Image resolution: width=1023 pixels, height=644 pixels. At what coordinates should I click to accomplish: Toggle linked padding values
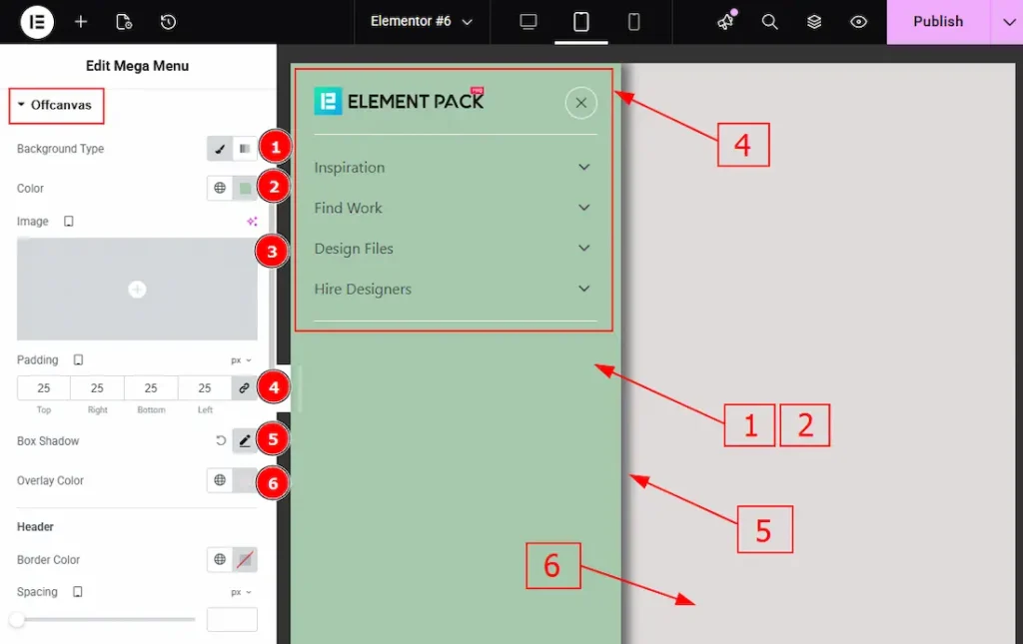(244, 387)
